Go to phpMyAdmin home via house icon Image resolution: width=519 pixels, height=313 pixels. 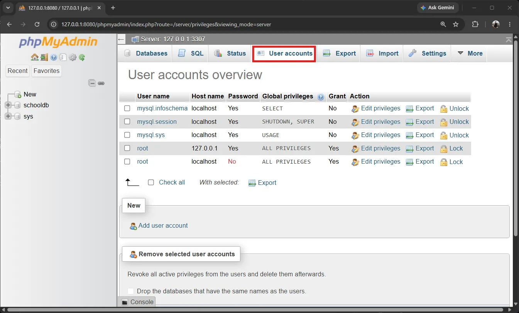(34, 58)
